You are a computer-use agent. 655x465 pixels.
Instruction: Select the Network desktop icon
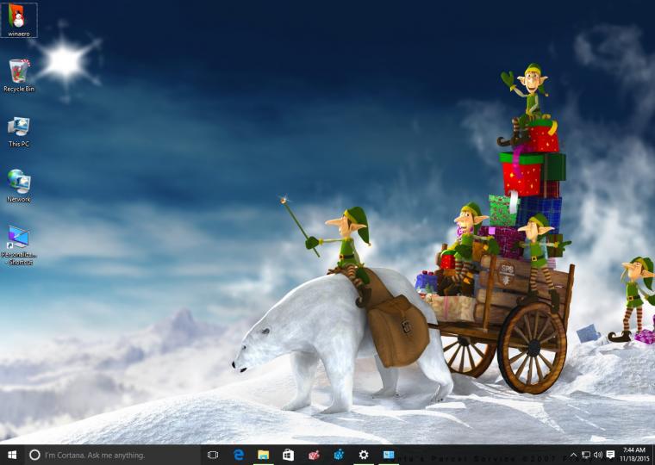point(19,186)
